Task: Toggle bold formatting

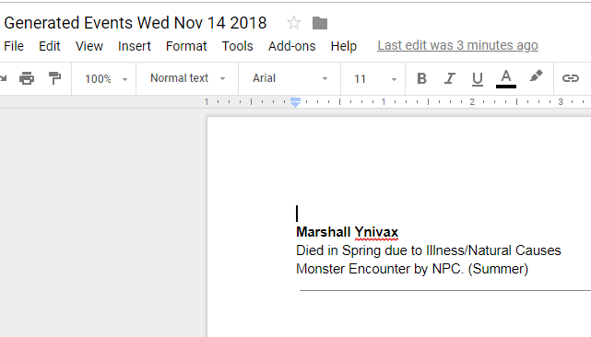Action: click(x=421, y=78)
